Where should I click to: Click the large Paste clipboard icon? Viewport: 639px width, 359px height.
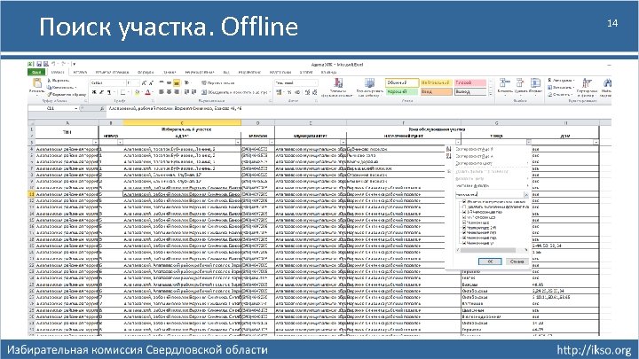pos(37,83)
